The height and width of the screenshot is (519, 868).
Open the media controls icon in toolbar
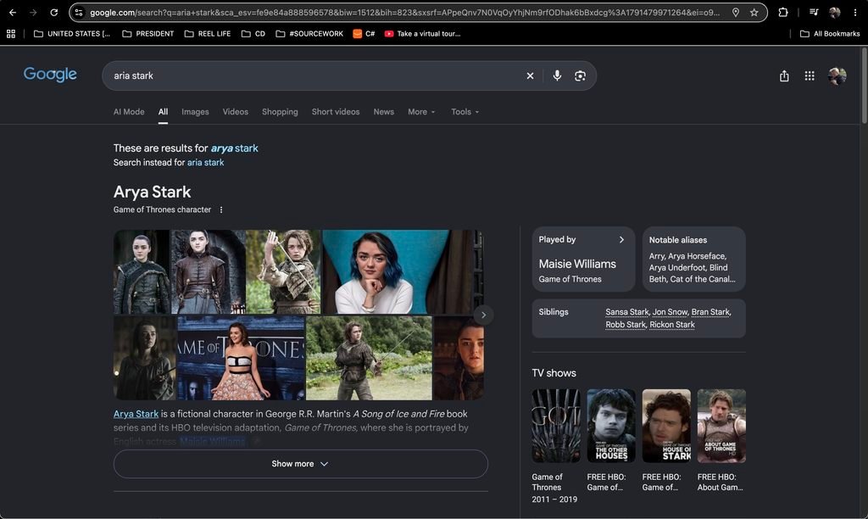814,12
